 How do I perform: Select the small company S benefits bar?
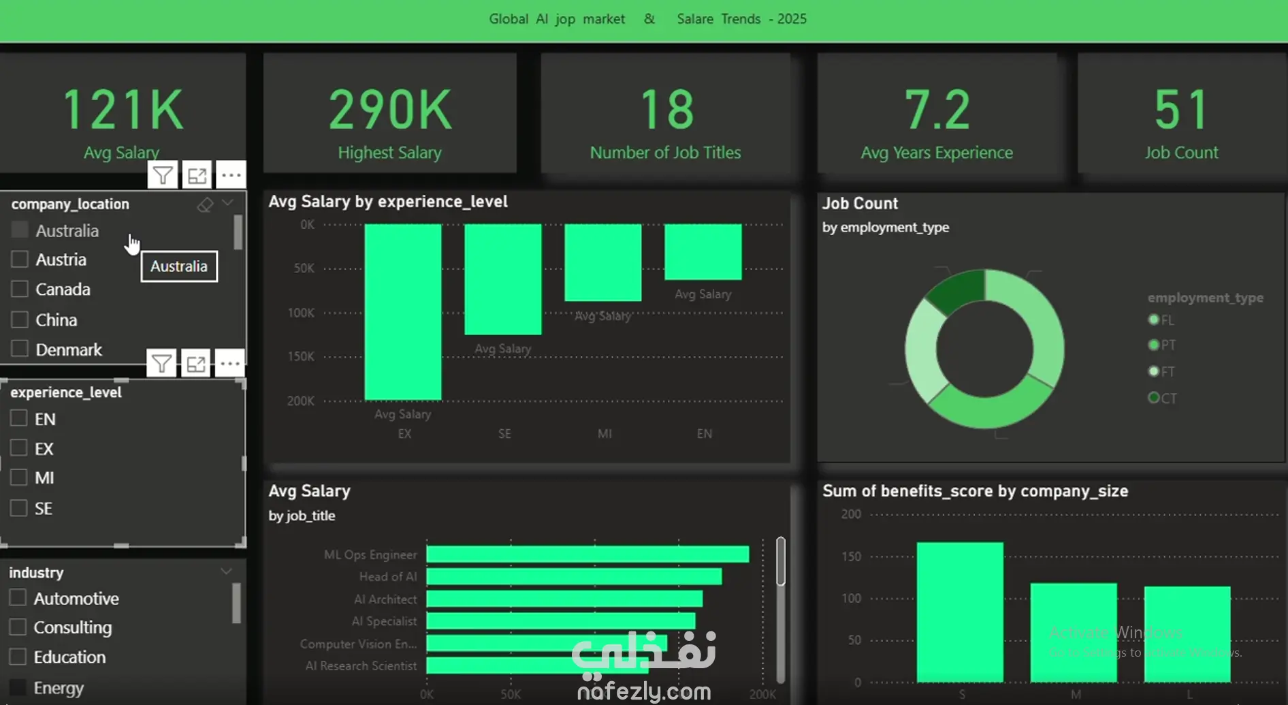[960, 612]
